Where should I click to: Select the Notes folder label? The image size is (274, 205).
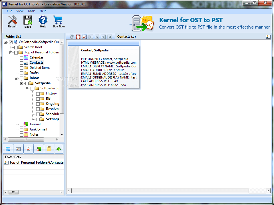(34, 134)
